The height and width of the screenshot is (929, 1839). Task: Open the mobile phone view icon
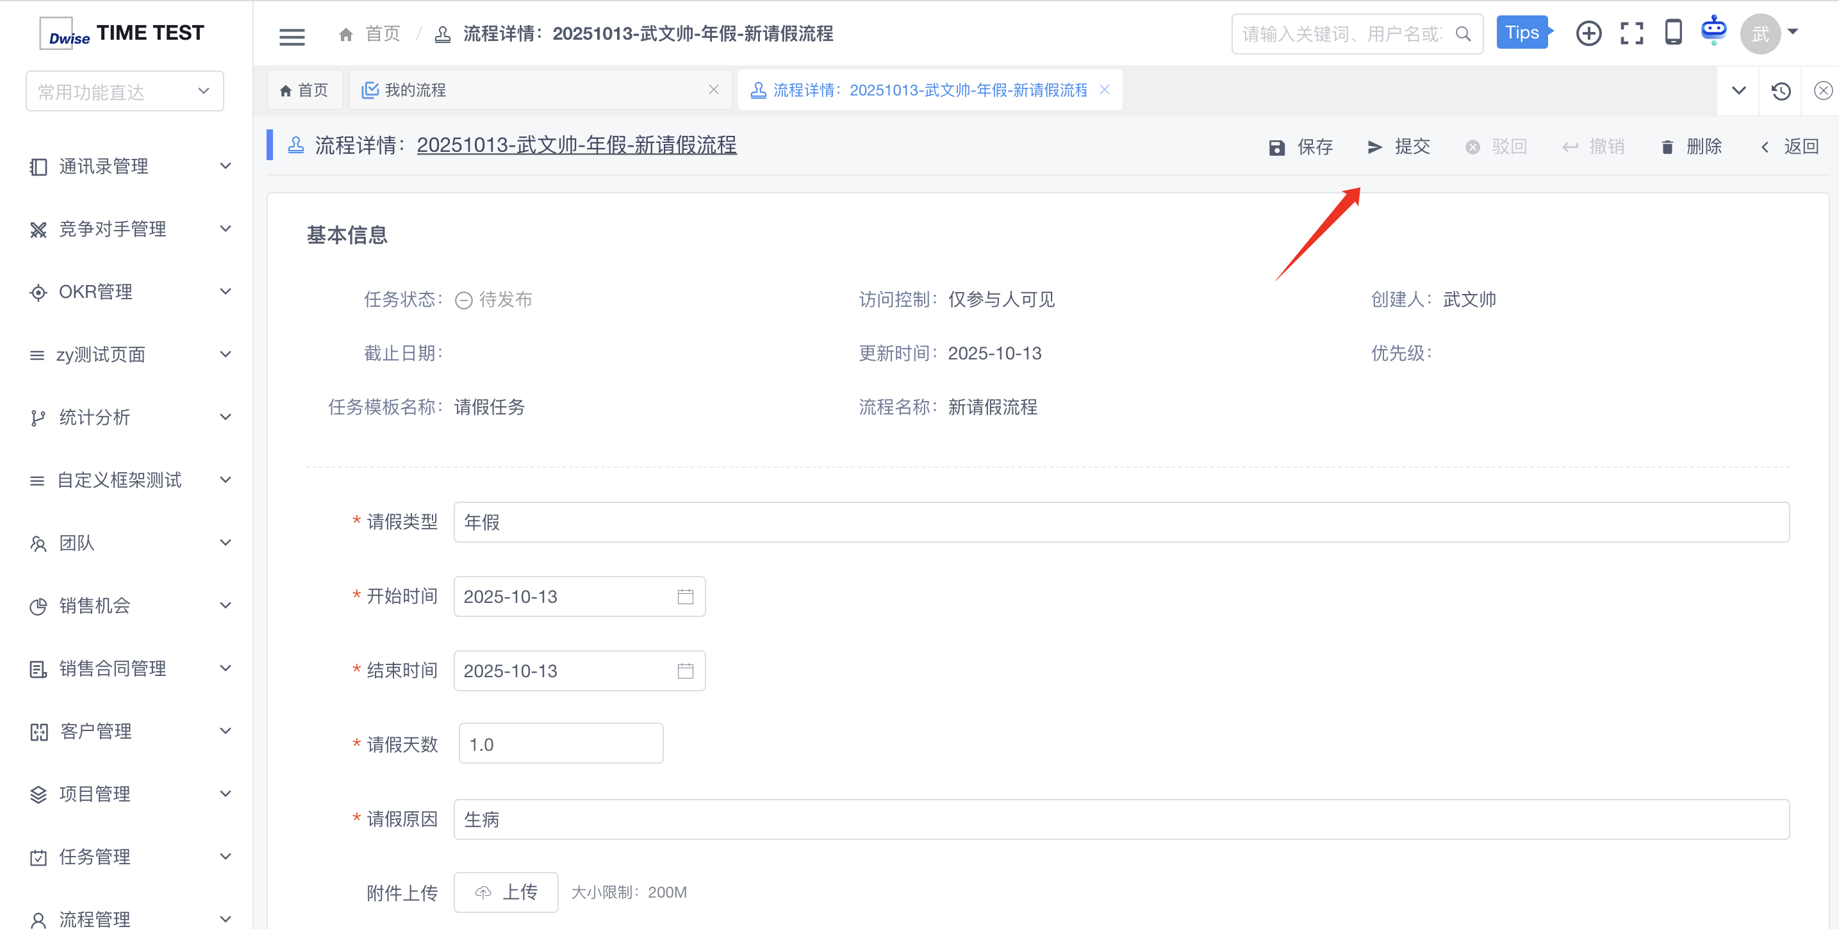coord(1672,33)
